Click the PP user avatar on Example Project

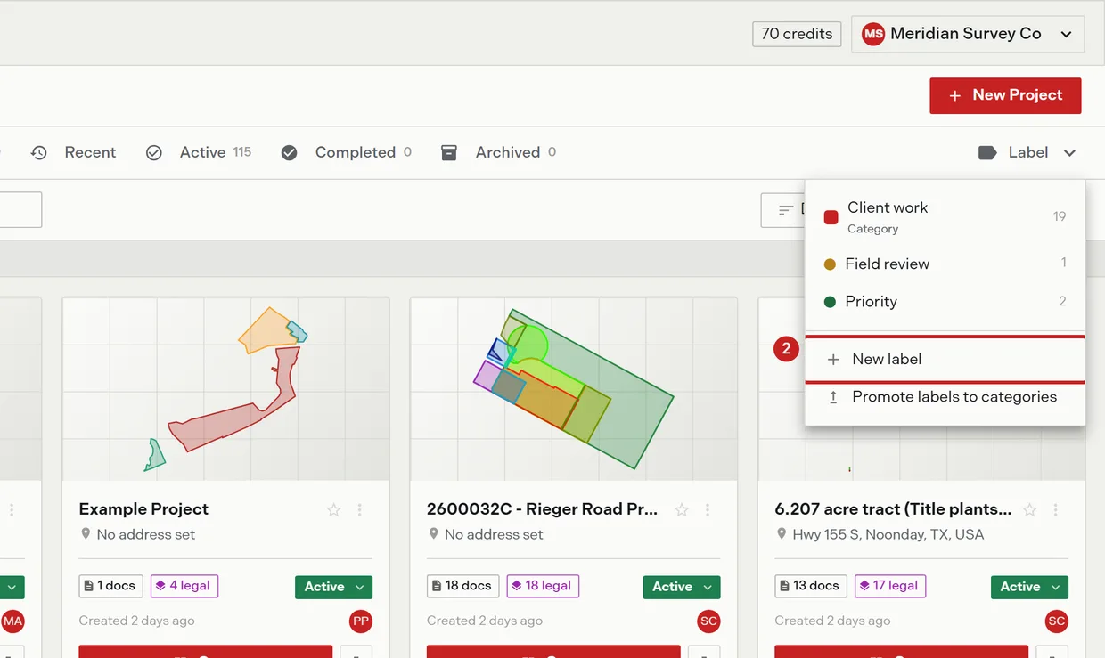coord(361,621)
